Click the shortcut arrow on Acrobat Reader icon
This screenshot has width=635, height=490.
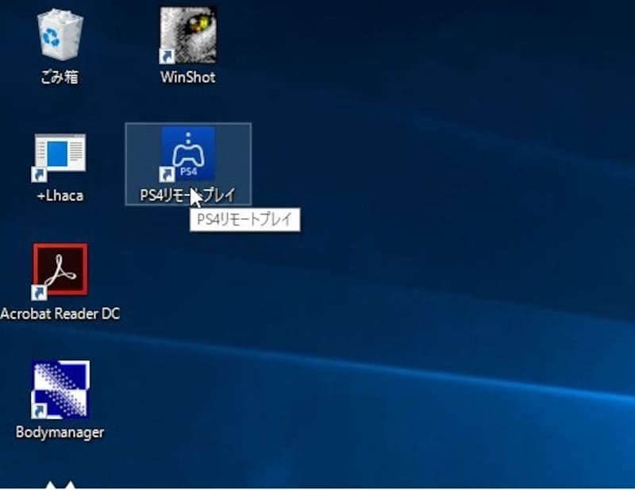[x=39, y=293]
